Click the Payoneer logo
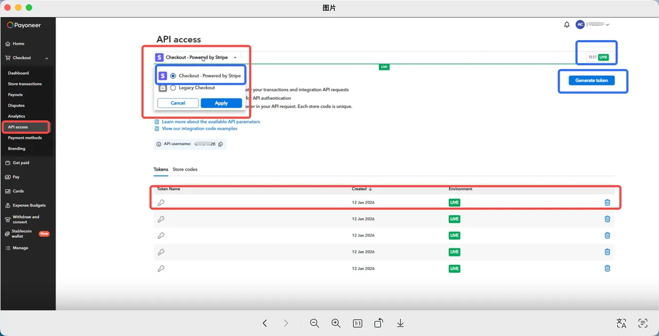659x336 pixels. (24, 25)
